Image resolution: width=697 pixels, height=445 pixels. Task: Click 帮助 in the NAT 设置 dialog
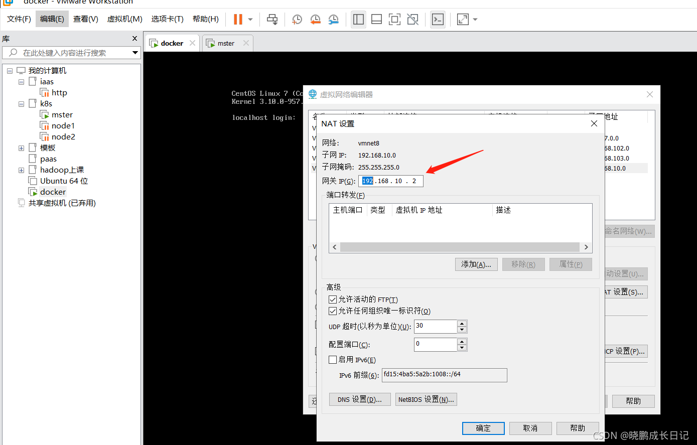[x=578, y=428]
